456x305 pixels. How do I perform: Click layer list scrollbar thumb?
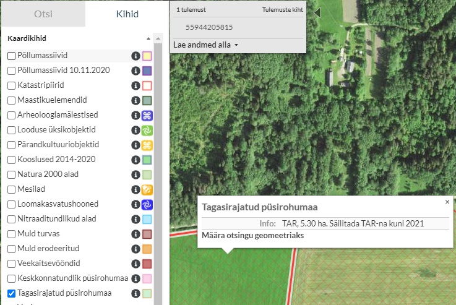[x=158, y=174]
